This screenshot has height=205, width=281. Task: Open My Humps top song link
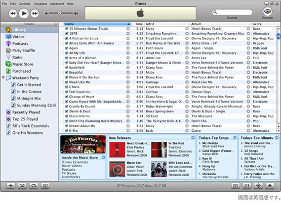pos(210,143)
